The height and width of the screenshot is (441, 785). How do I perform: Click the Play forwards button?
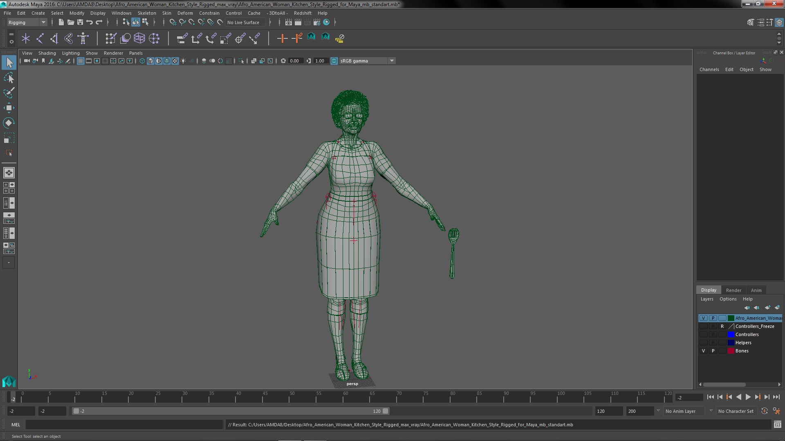748,397
